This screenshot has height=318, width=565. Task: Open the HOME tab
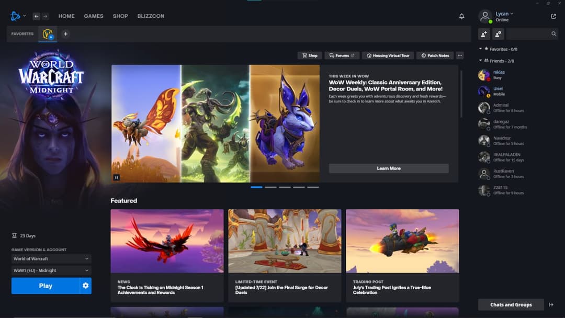(66, 16)
